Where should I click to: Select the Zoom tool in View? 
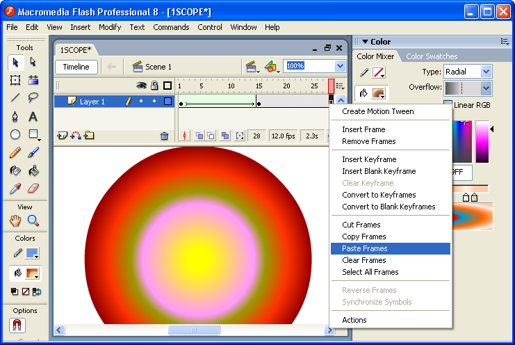pos(33,221)
